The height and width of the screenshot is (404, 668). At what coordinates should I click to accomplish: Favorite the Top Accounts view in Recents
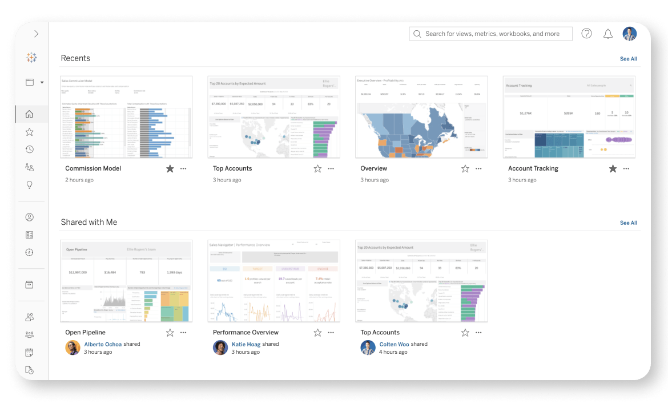point(317,169)
